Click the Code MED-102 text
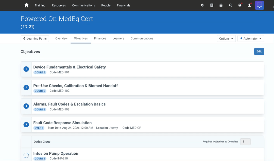 [x=59, y=91]
